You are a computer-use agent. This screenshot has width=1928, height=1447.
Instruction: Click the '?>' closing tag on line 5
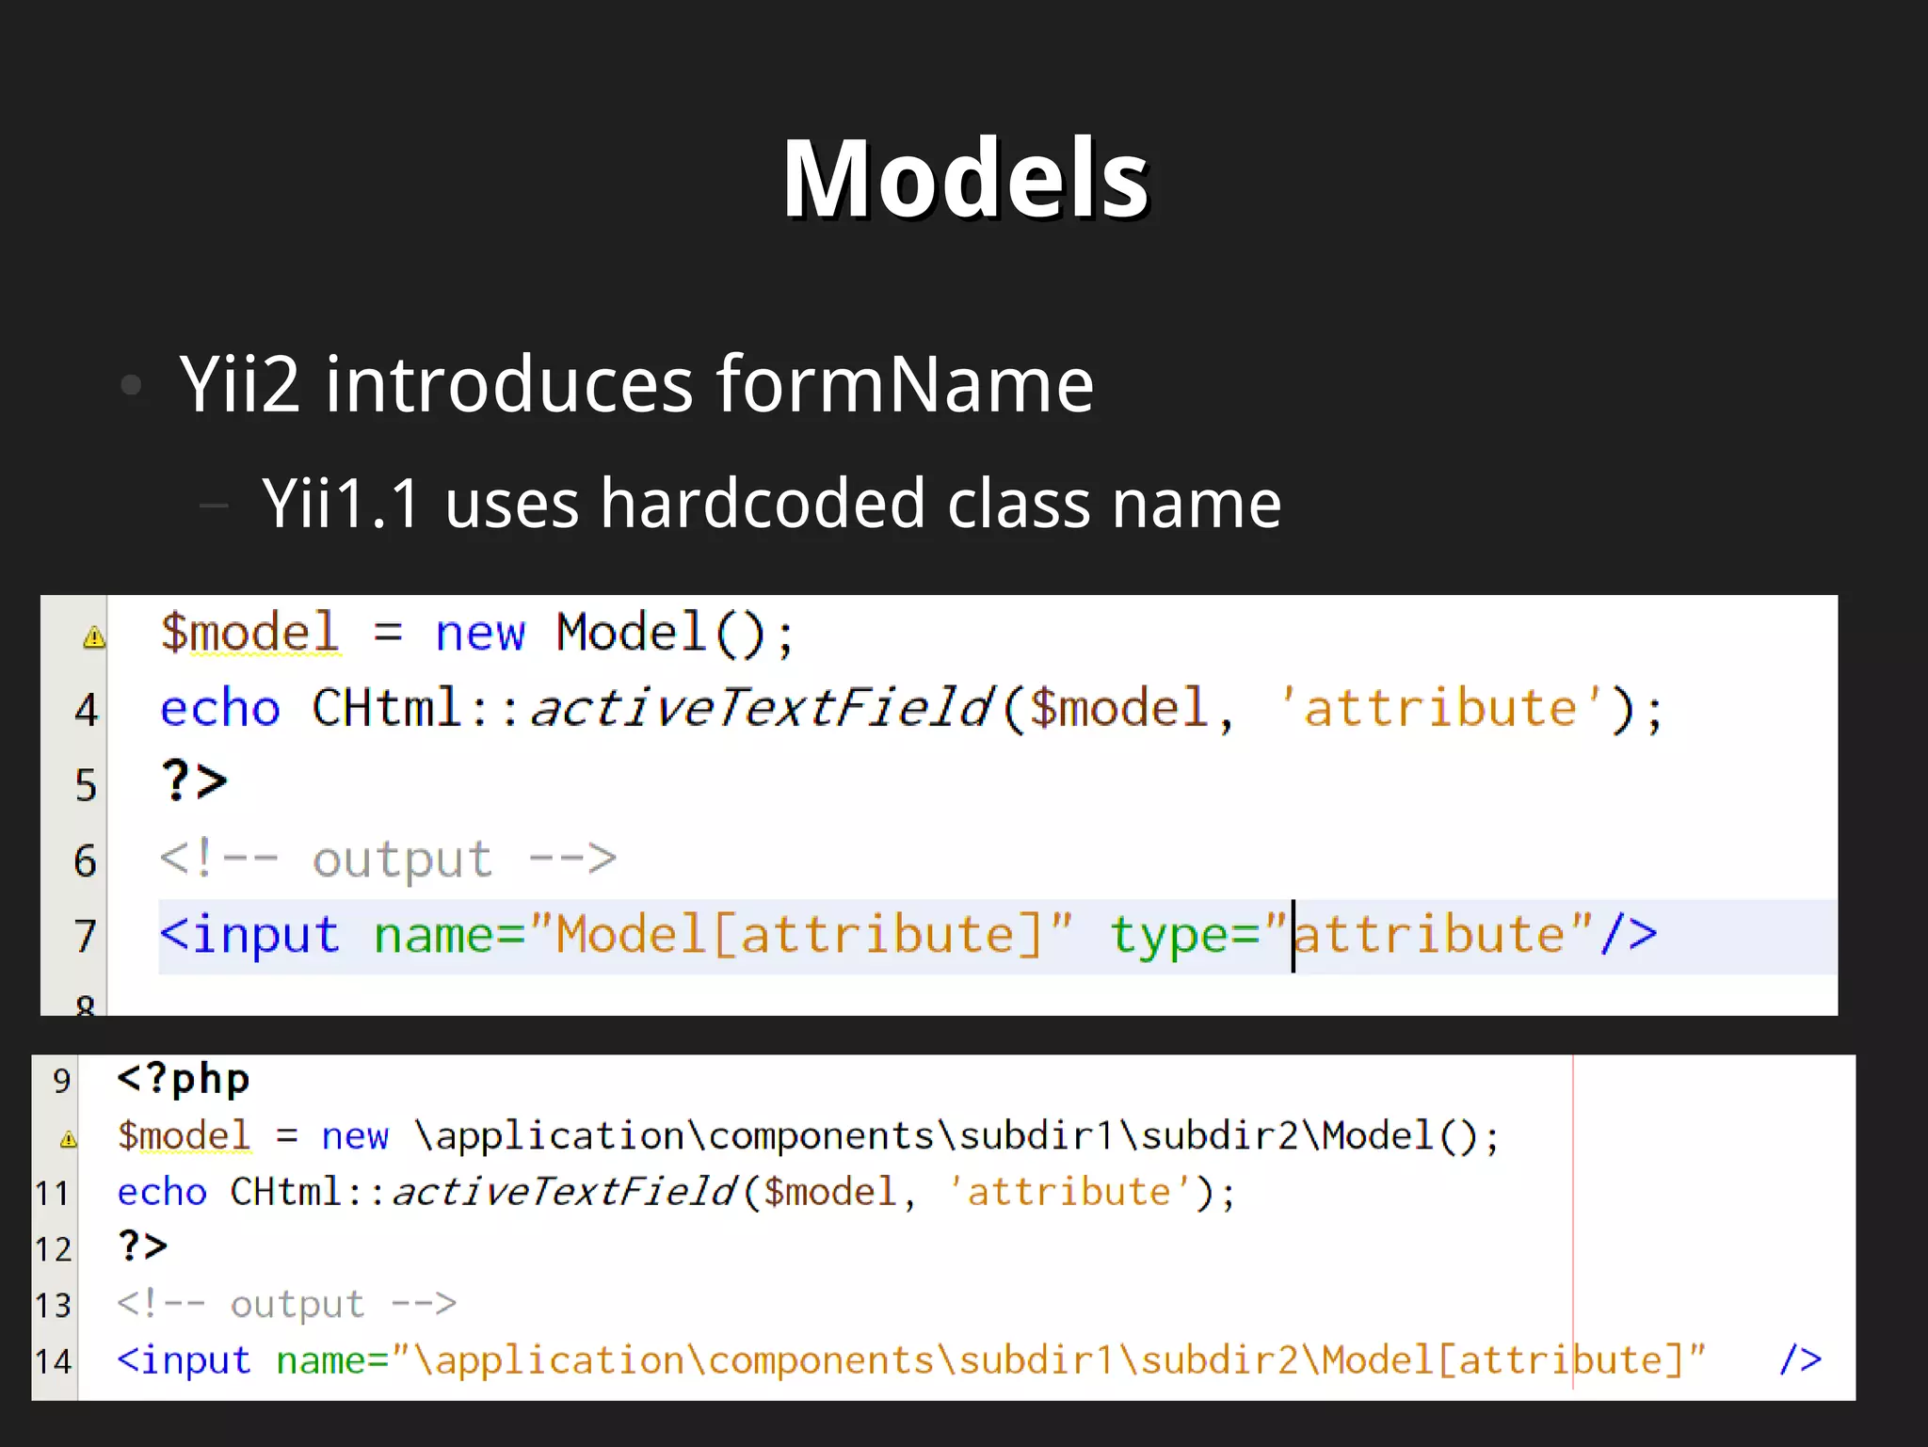click(x=194, y=781)
